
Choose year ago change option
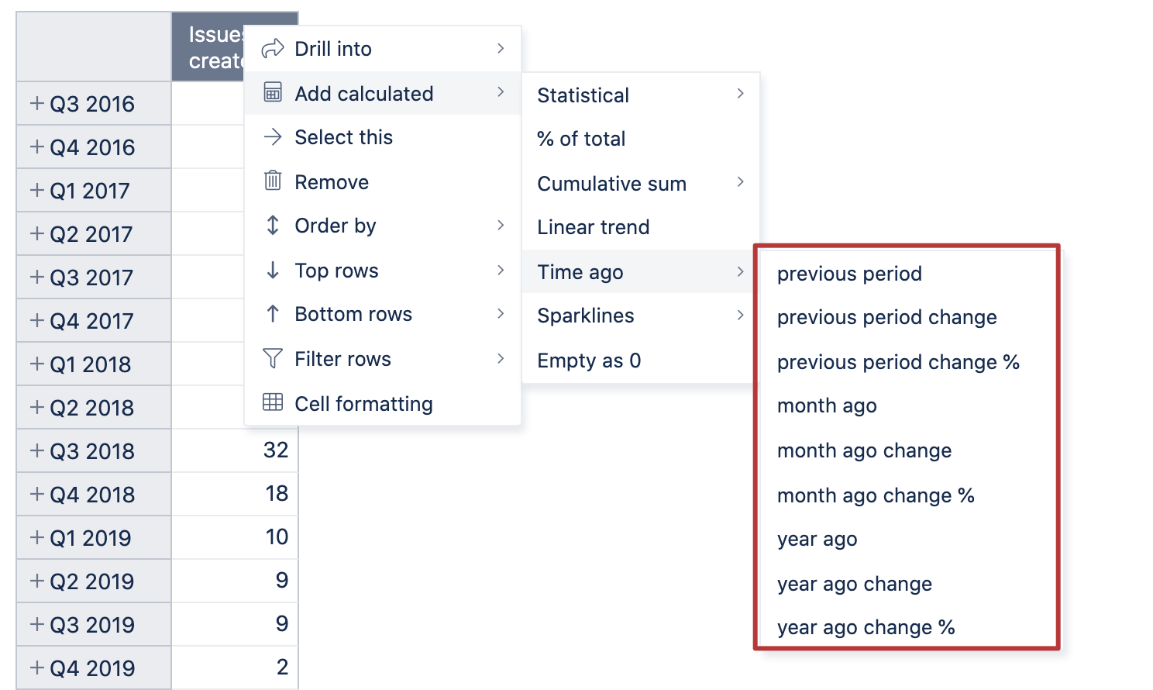(855, 584)
